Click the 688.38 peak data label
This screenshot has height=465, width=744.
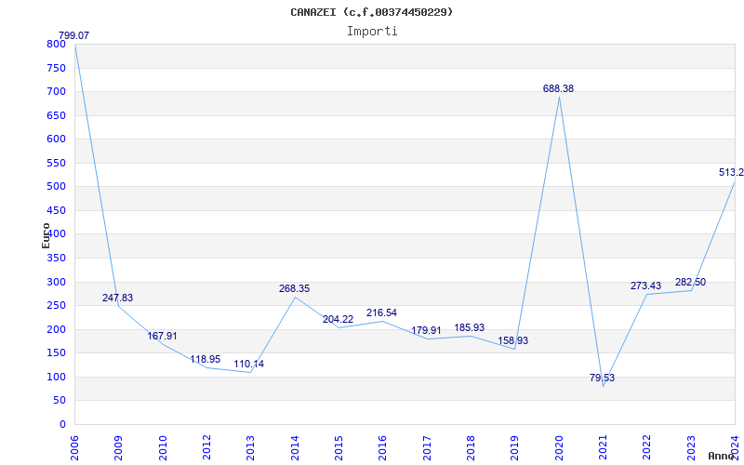[x=559, y=88]
